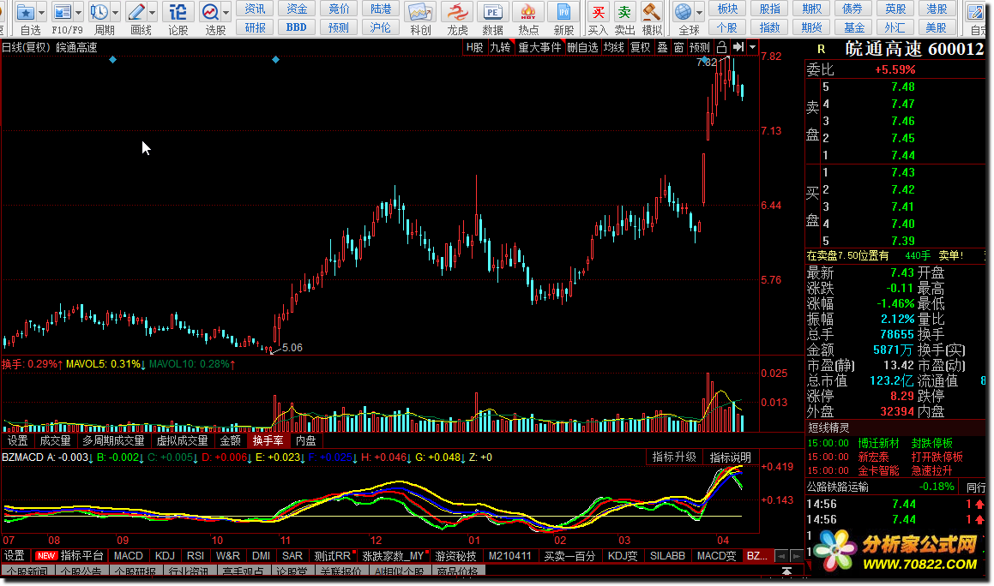Open the 数据 PE data icon
994x586 pixels.
coord(492,12)
